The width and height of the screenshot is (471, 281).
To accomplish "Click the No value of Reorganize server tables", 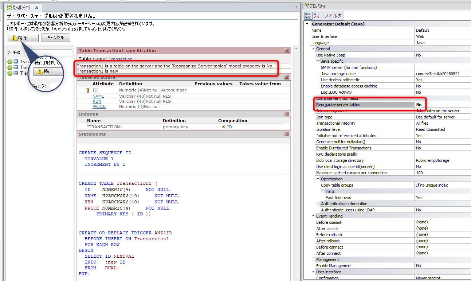I will click(x=419, y=105).
